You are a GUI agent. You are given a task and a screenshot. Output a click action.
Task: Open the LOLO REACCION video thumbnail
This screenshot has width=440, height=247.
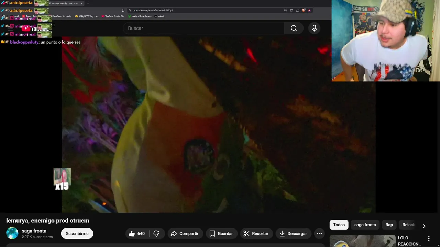[363, 241]
